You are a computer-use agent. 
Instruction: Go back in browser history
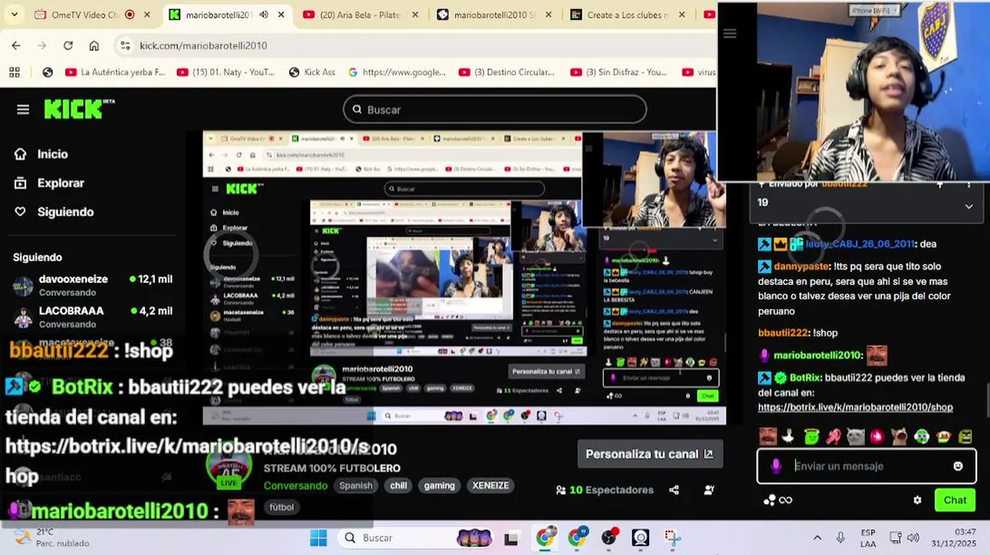16,45
